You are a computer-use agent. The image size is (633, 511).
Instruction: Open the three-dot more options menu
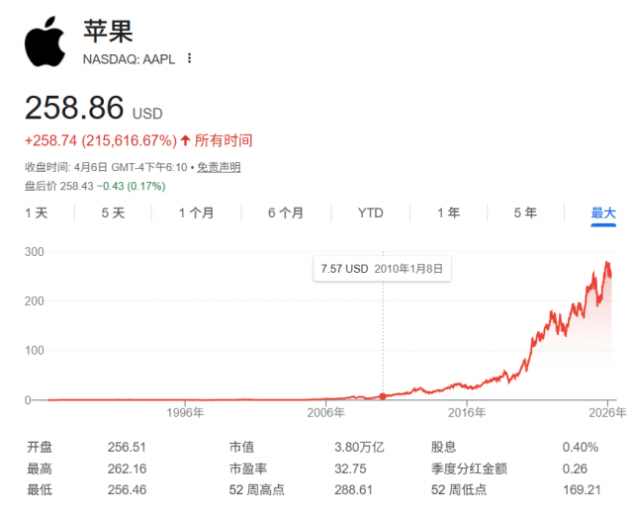(x=190, y=58)
